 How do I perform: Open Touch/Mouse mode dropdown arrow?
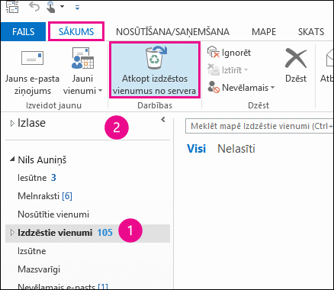pos(62,7)
